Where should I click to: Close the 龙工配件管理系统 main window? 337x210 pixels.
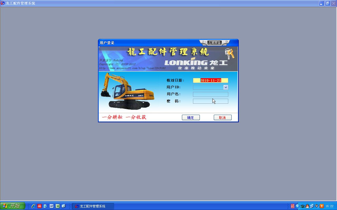pos(334,3)
